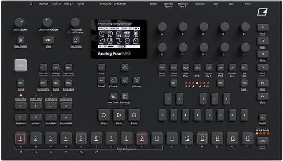Mute track with the T2 button

263,41
